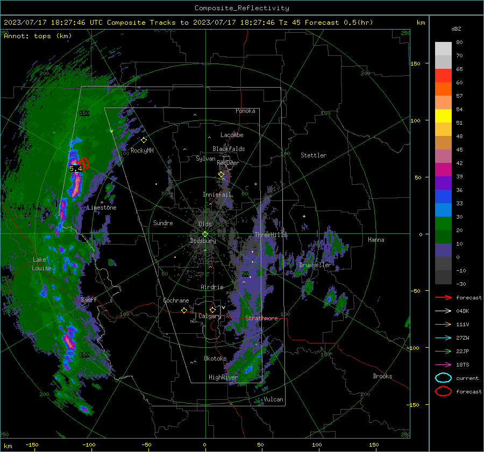Click the yellow diamond marker near RockyMH
Viewport: 484px width, 452px height.
144,140
